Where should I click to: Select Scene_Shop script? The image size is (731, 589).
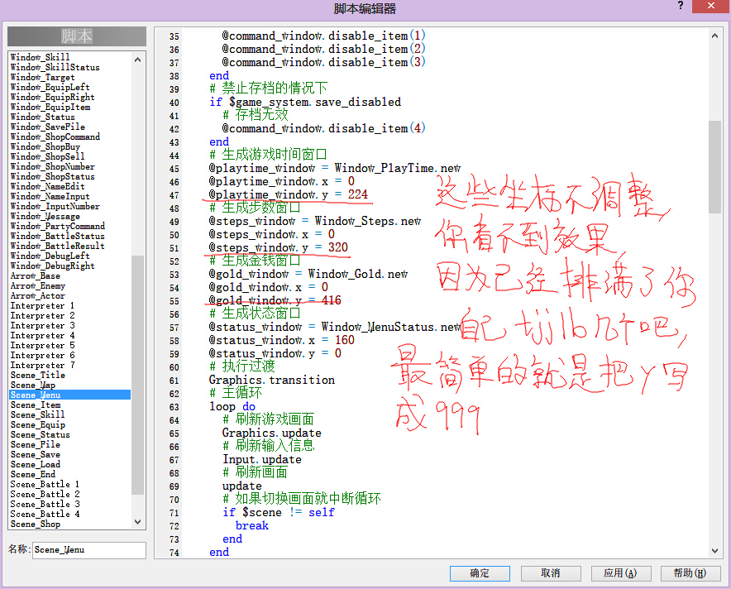tap(36, 524)
